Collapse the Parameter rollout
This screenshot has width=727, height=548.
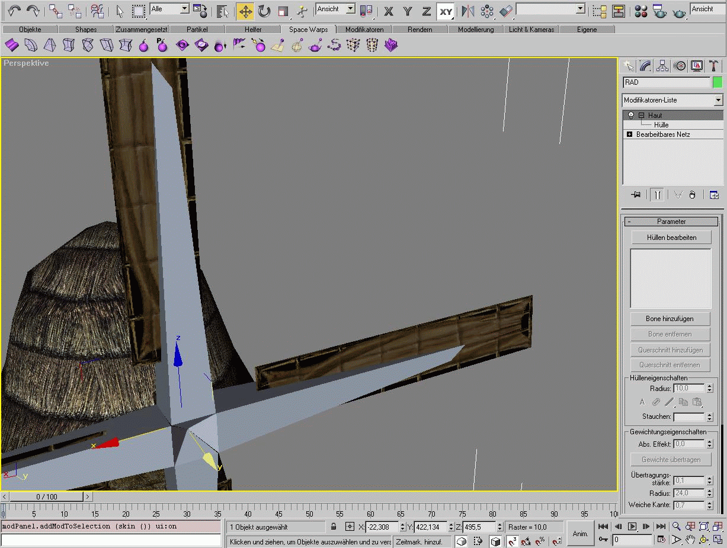click(x=671, y=222)
